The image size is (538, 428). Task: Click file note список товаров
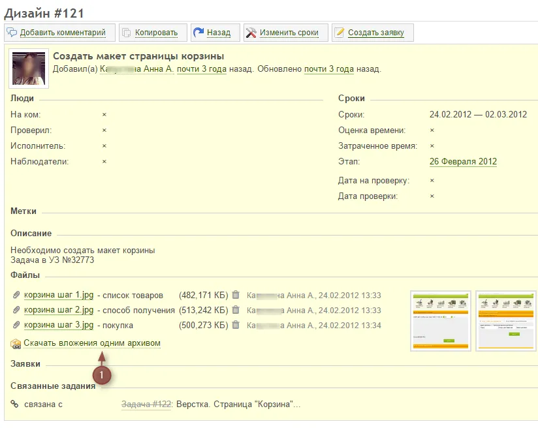[133, 296]
